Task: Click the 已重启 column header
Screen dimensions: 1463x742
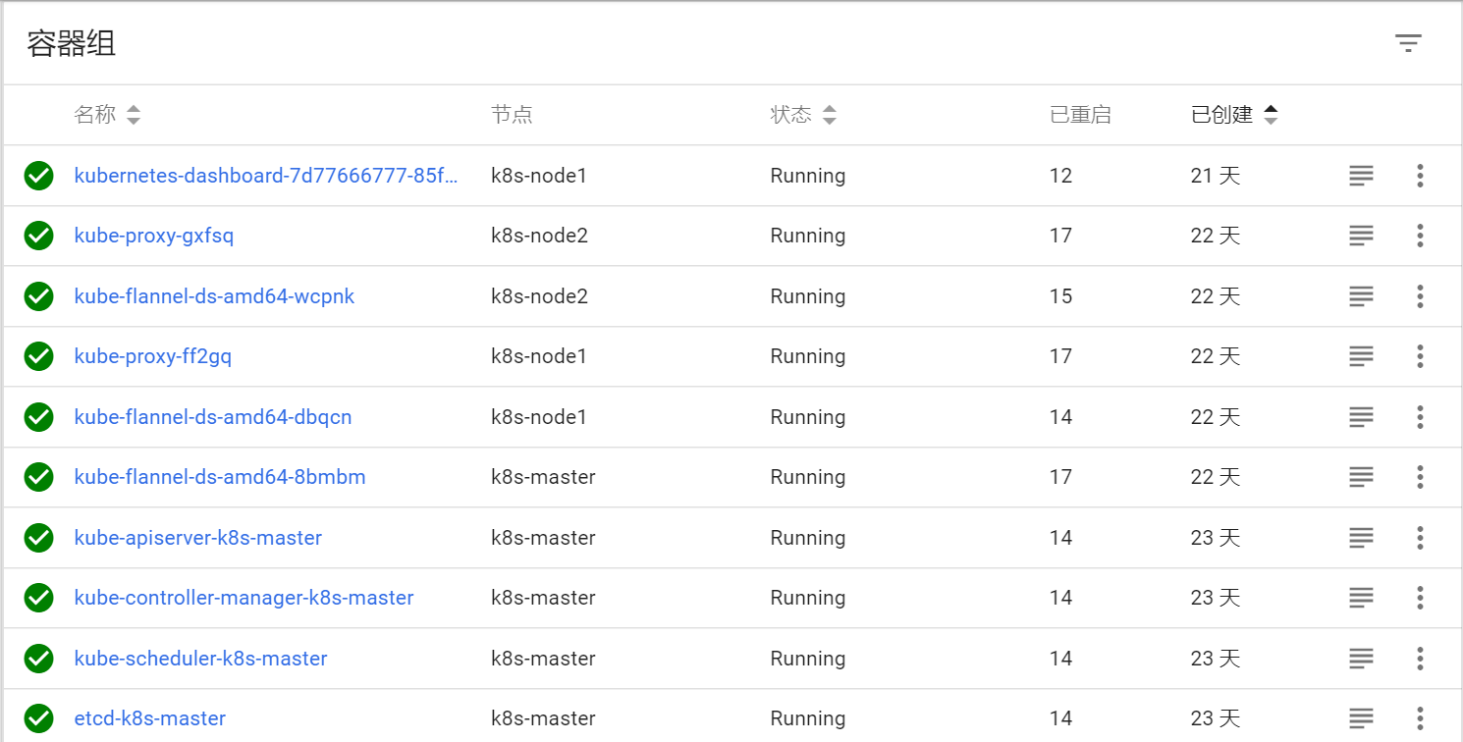Action: coord(1080,115)
